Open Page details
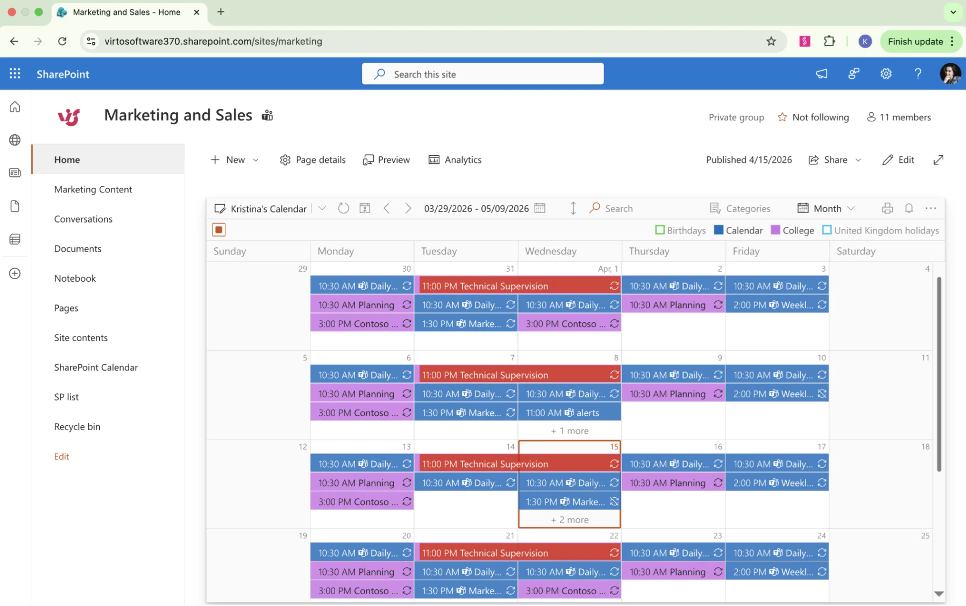The height and width of the screenshot is (606, 966). pyautogui.click(x=313, y=160)
